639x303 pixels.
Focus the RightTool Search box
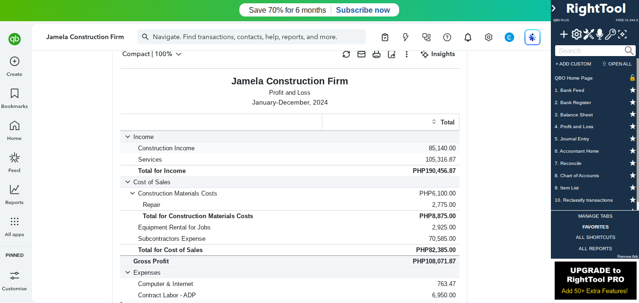[x=595, y=50]
